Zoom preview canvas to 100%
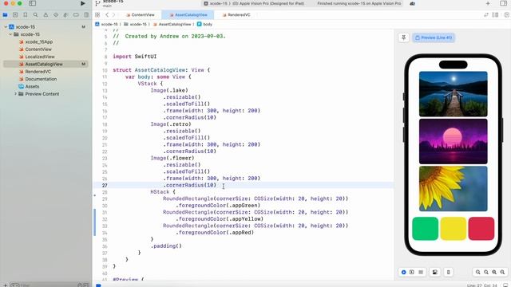Image resolution: width=511 pixels, height=287 pixels. tap(486, 273)
